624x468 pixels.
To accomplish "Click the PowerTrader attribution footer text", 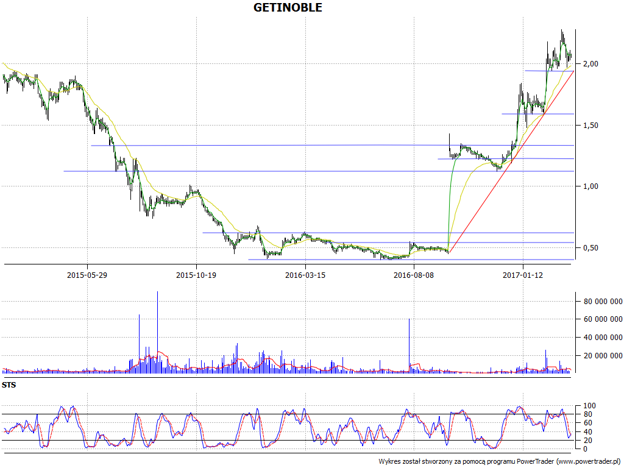I will [500, 462].
